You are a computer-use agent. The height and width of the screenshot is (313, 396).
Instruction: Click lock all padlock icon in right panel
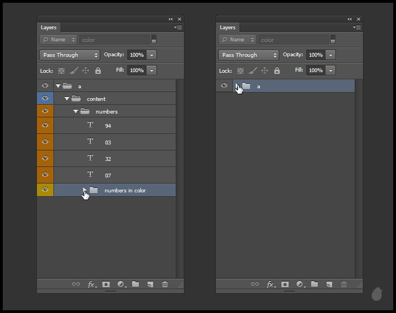click(x=277, y=71)
